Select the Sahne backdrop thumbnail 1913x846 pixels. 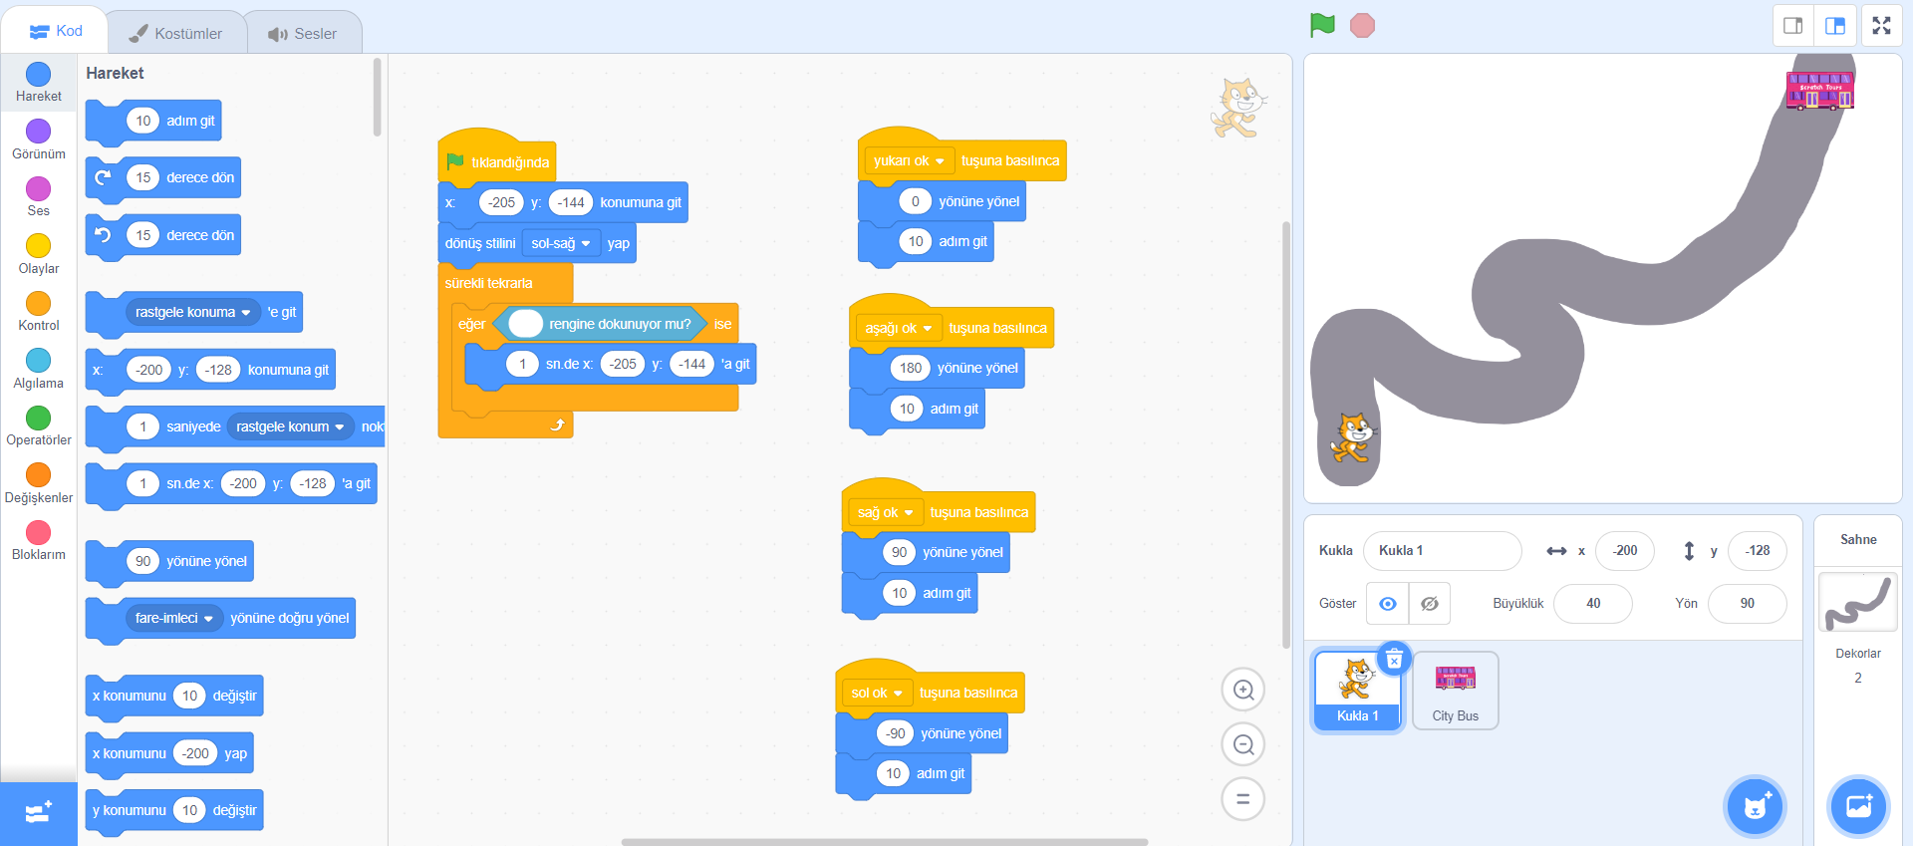coord(1859,603)
